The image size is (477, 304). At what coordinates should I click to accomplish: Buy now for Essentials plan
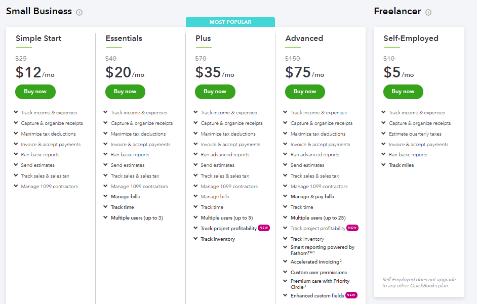coord(125,92)
